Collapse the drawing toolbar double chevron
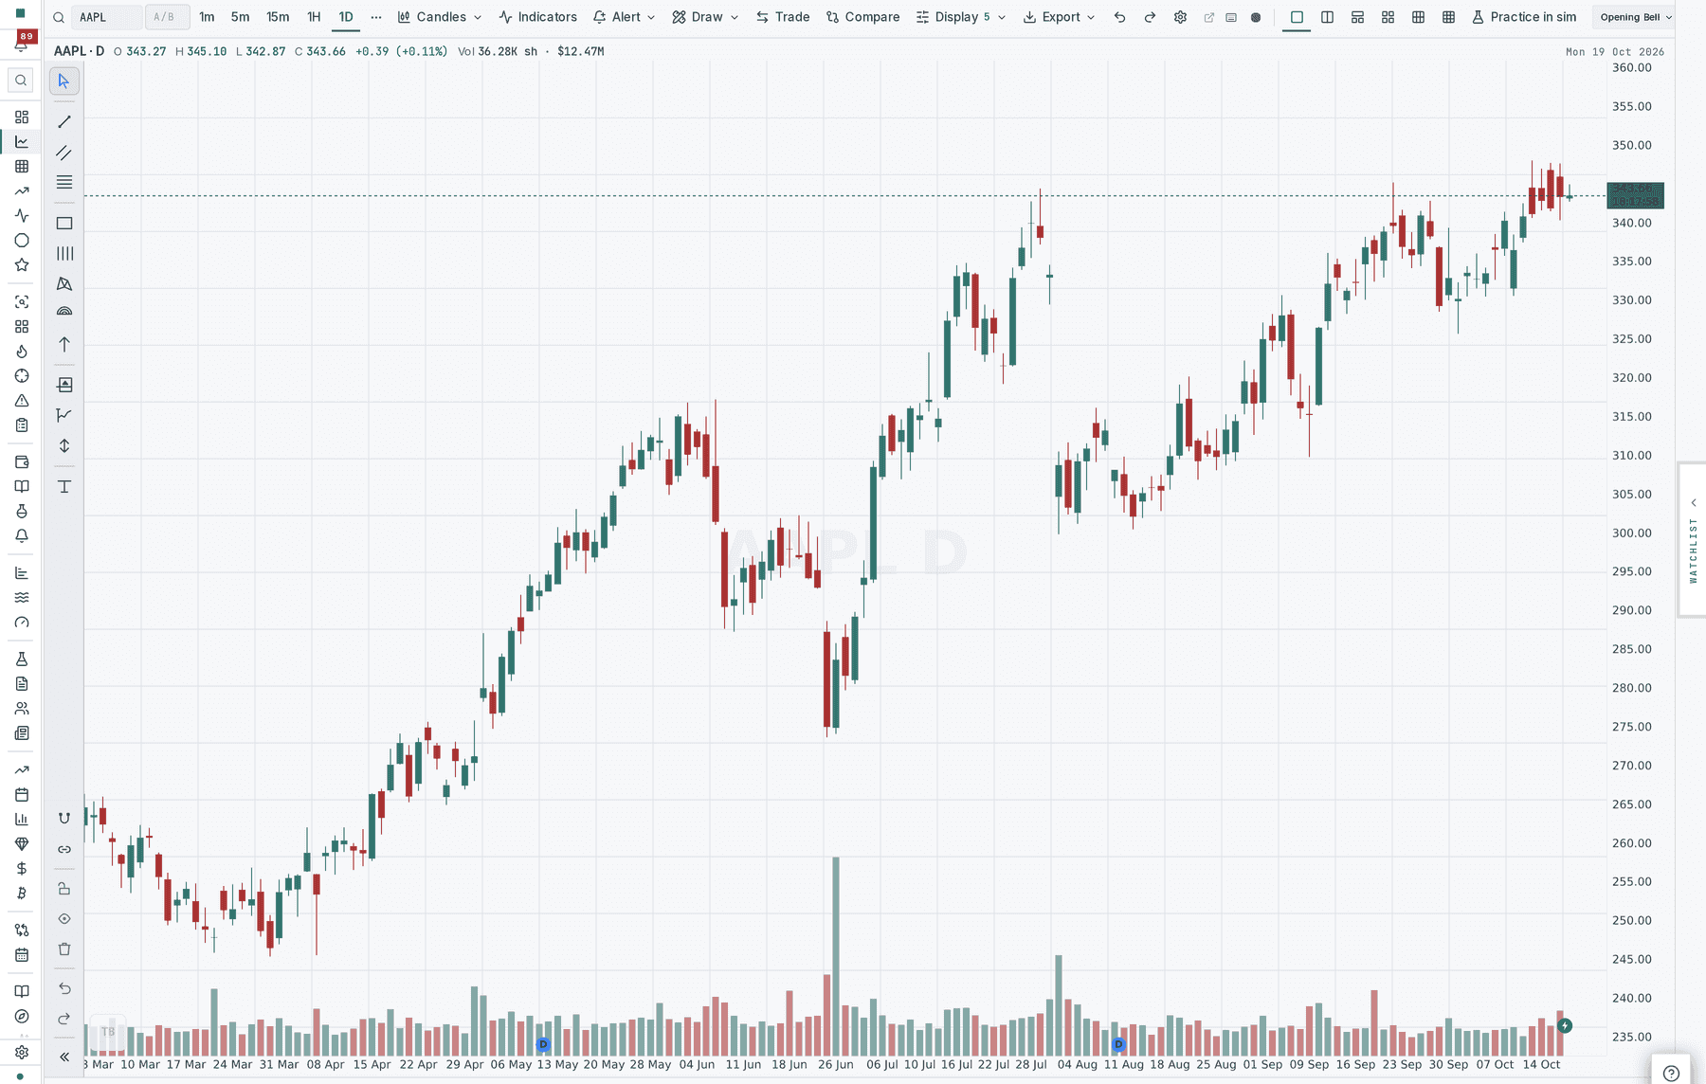This screenshot has width=1706, height=1084. pyautogui.click(x=64, y=1057)
